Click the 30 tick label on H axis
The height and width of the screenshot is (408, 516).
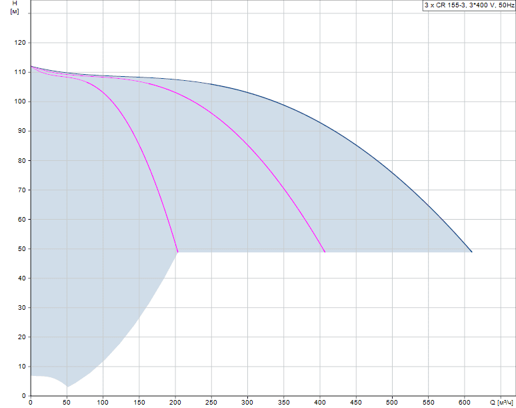(21, 308)
